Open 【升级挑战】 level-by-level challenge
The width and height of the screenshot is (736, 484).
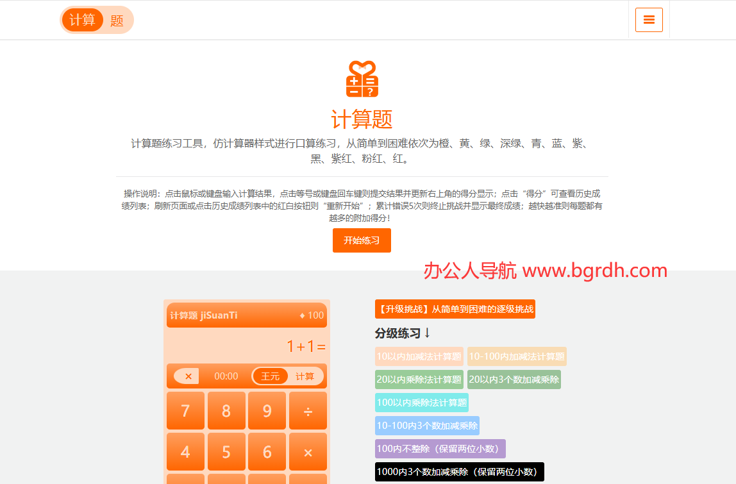455,309
